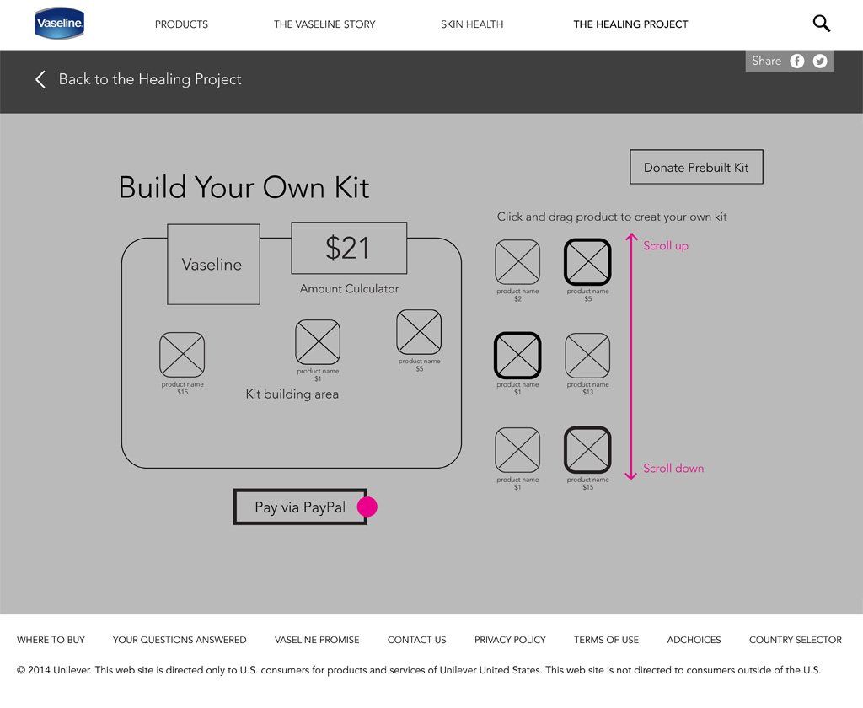Select the bold-outlined $1 product in picker grid

(x=517, y=356)
